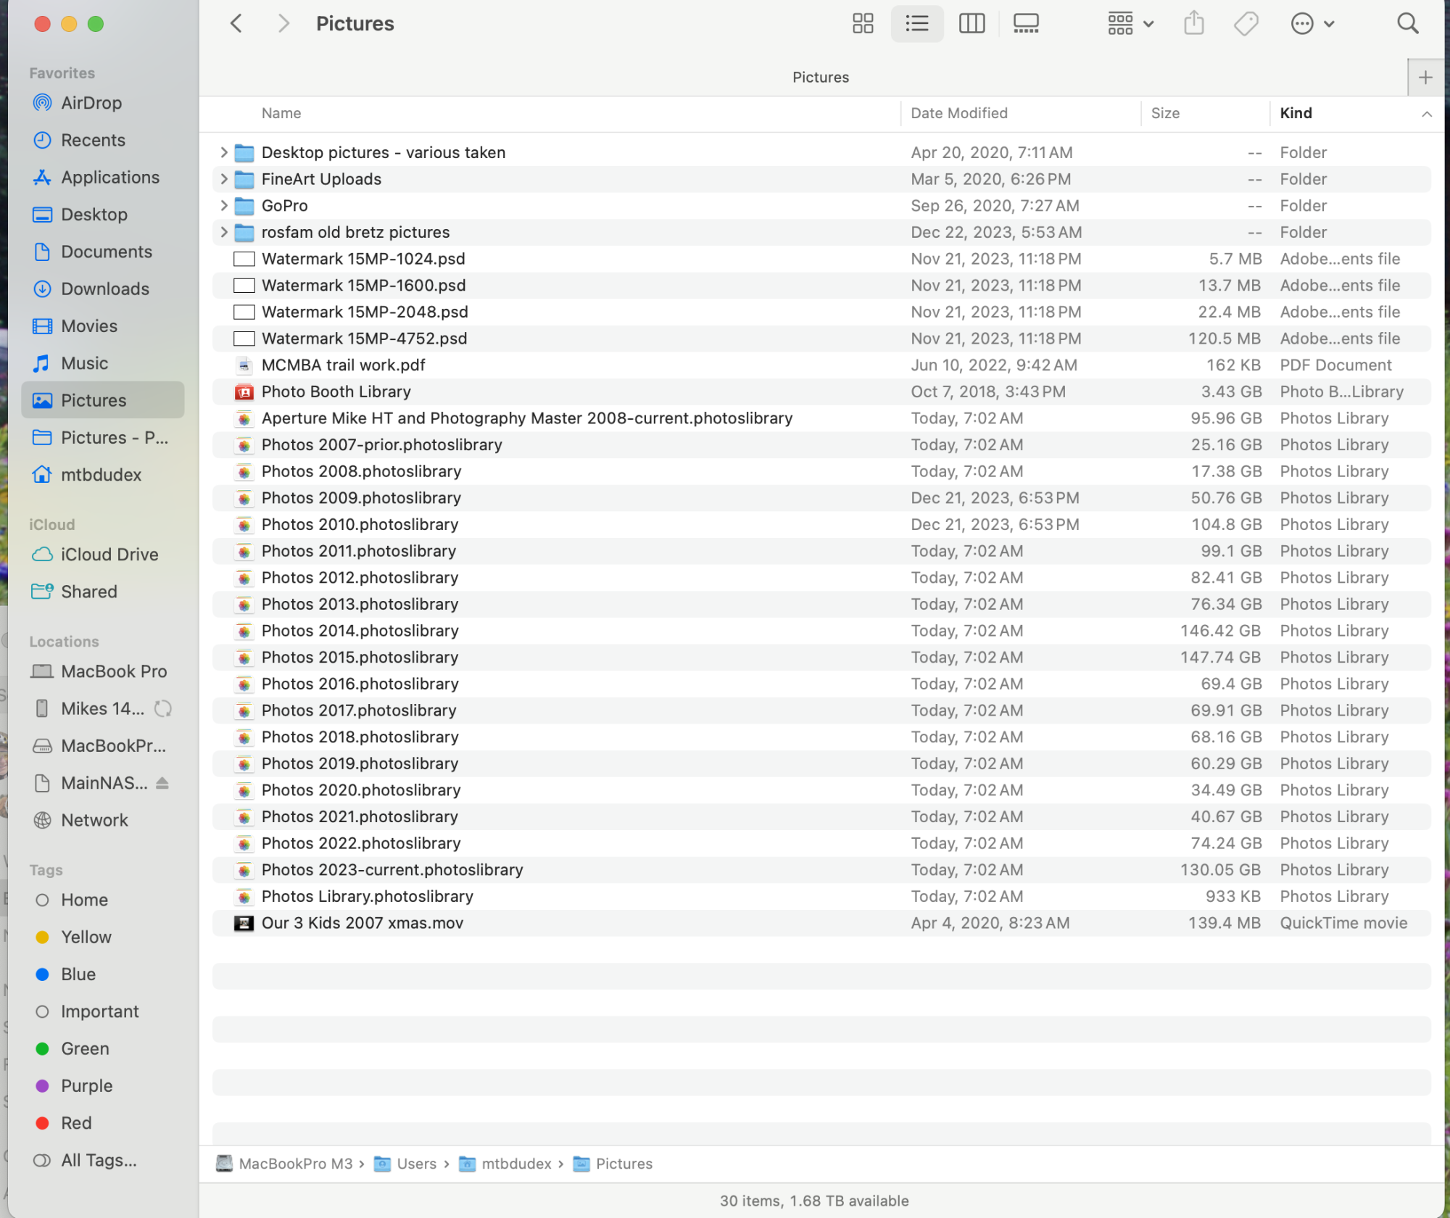Viewport: 1450px width, 1218px height.
Task: Select the Pictures tab title
Action: 820,78
